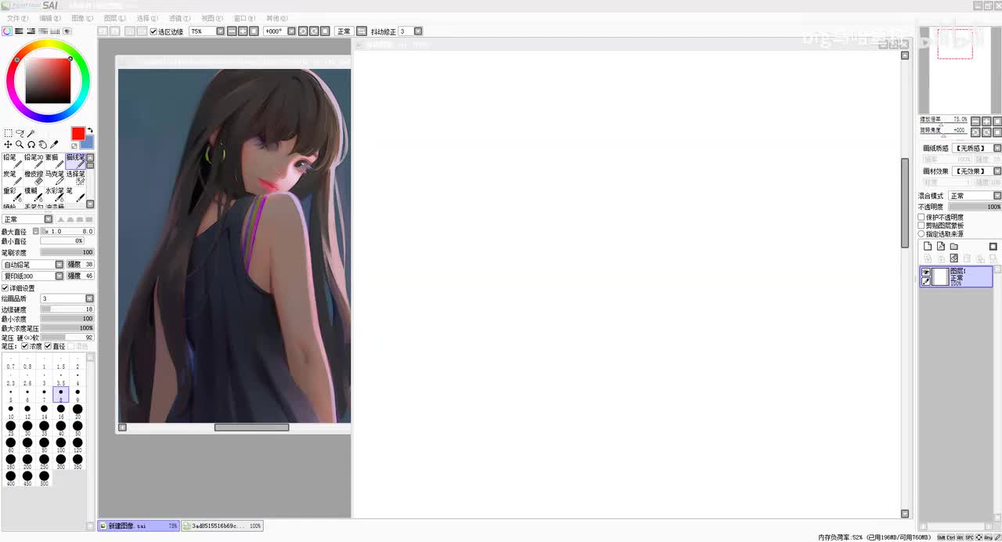
Task: Open the 复印纸300 brush texture dropdown
Action: (x=59, y=276)
